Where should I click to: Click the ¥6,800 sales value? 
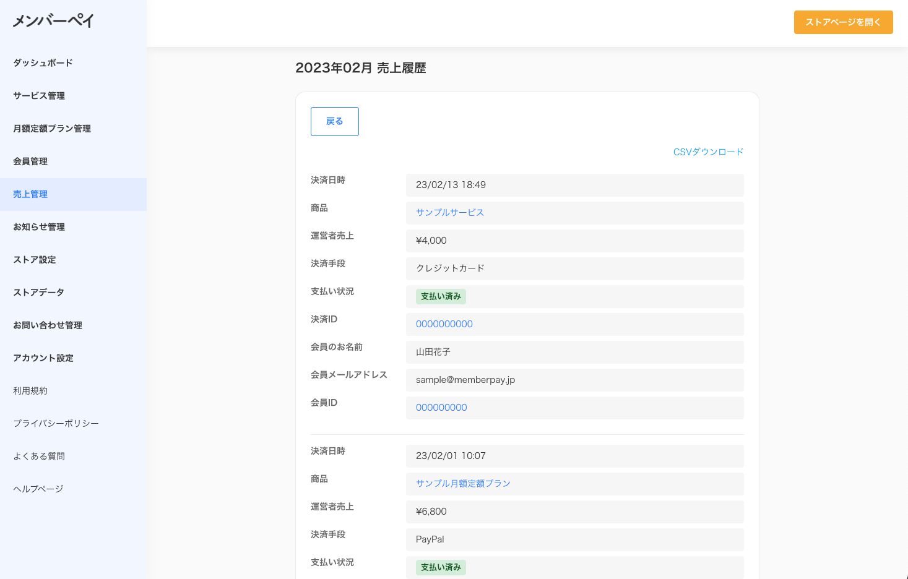[x=431, y=512]
